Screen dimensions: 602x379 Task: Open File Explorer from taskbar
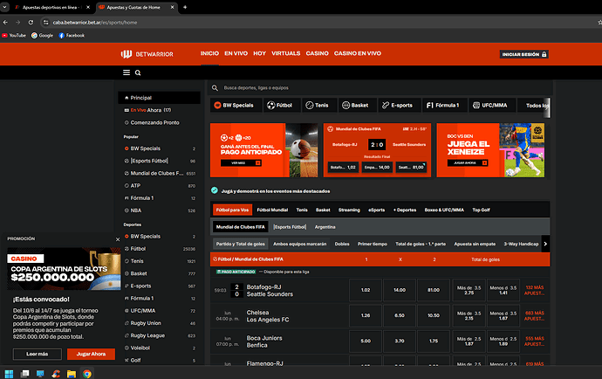[x=72, y=374]
